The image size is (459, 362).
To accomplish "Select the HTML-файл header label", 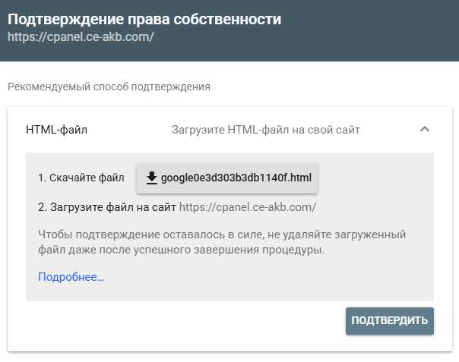I will tap(56, 130).
